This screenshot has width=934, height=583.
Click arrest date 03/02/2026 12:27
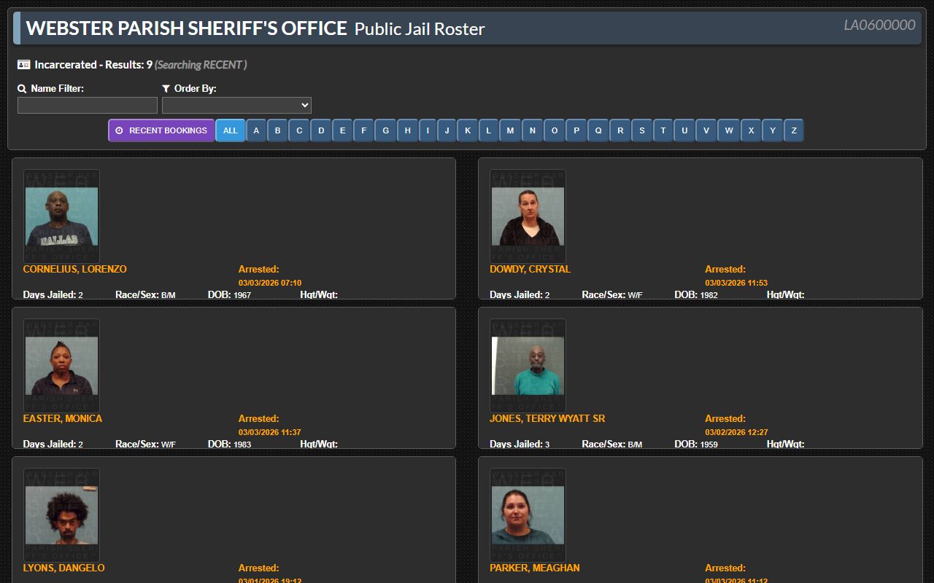pyautogui.click(x=736, y=432)
